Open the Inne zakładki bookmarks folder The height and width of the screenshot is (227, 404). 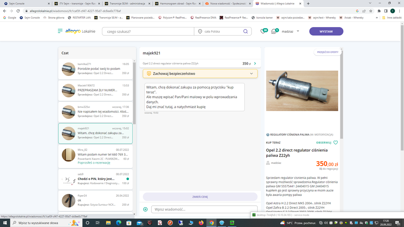point(392,18)
